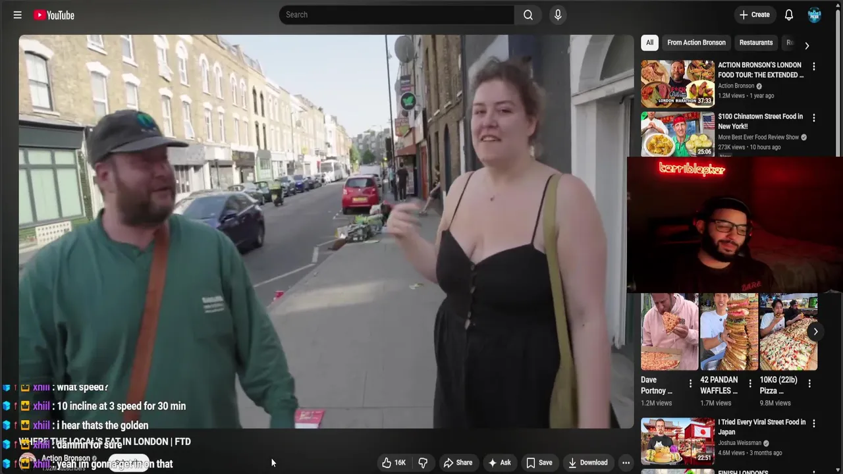Start voice search with microphone
843x474 pixels.
558,14
